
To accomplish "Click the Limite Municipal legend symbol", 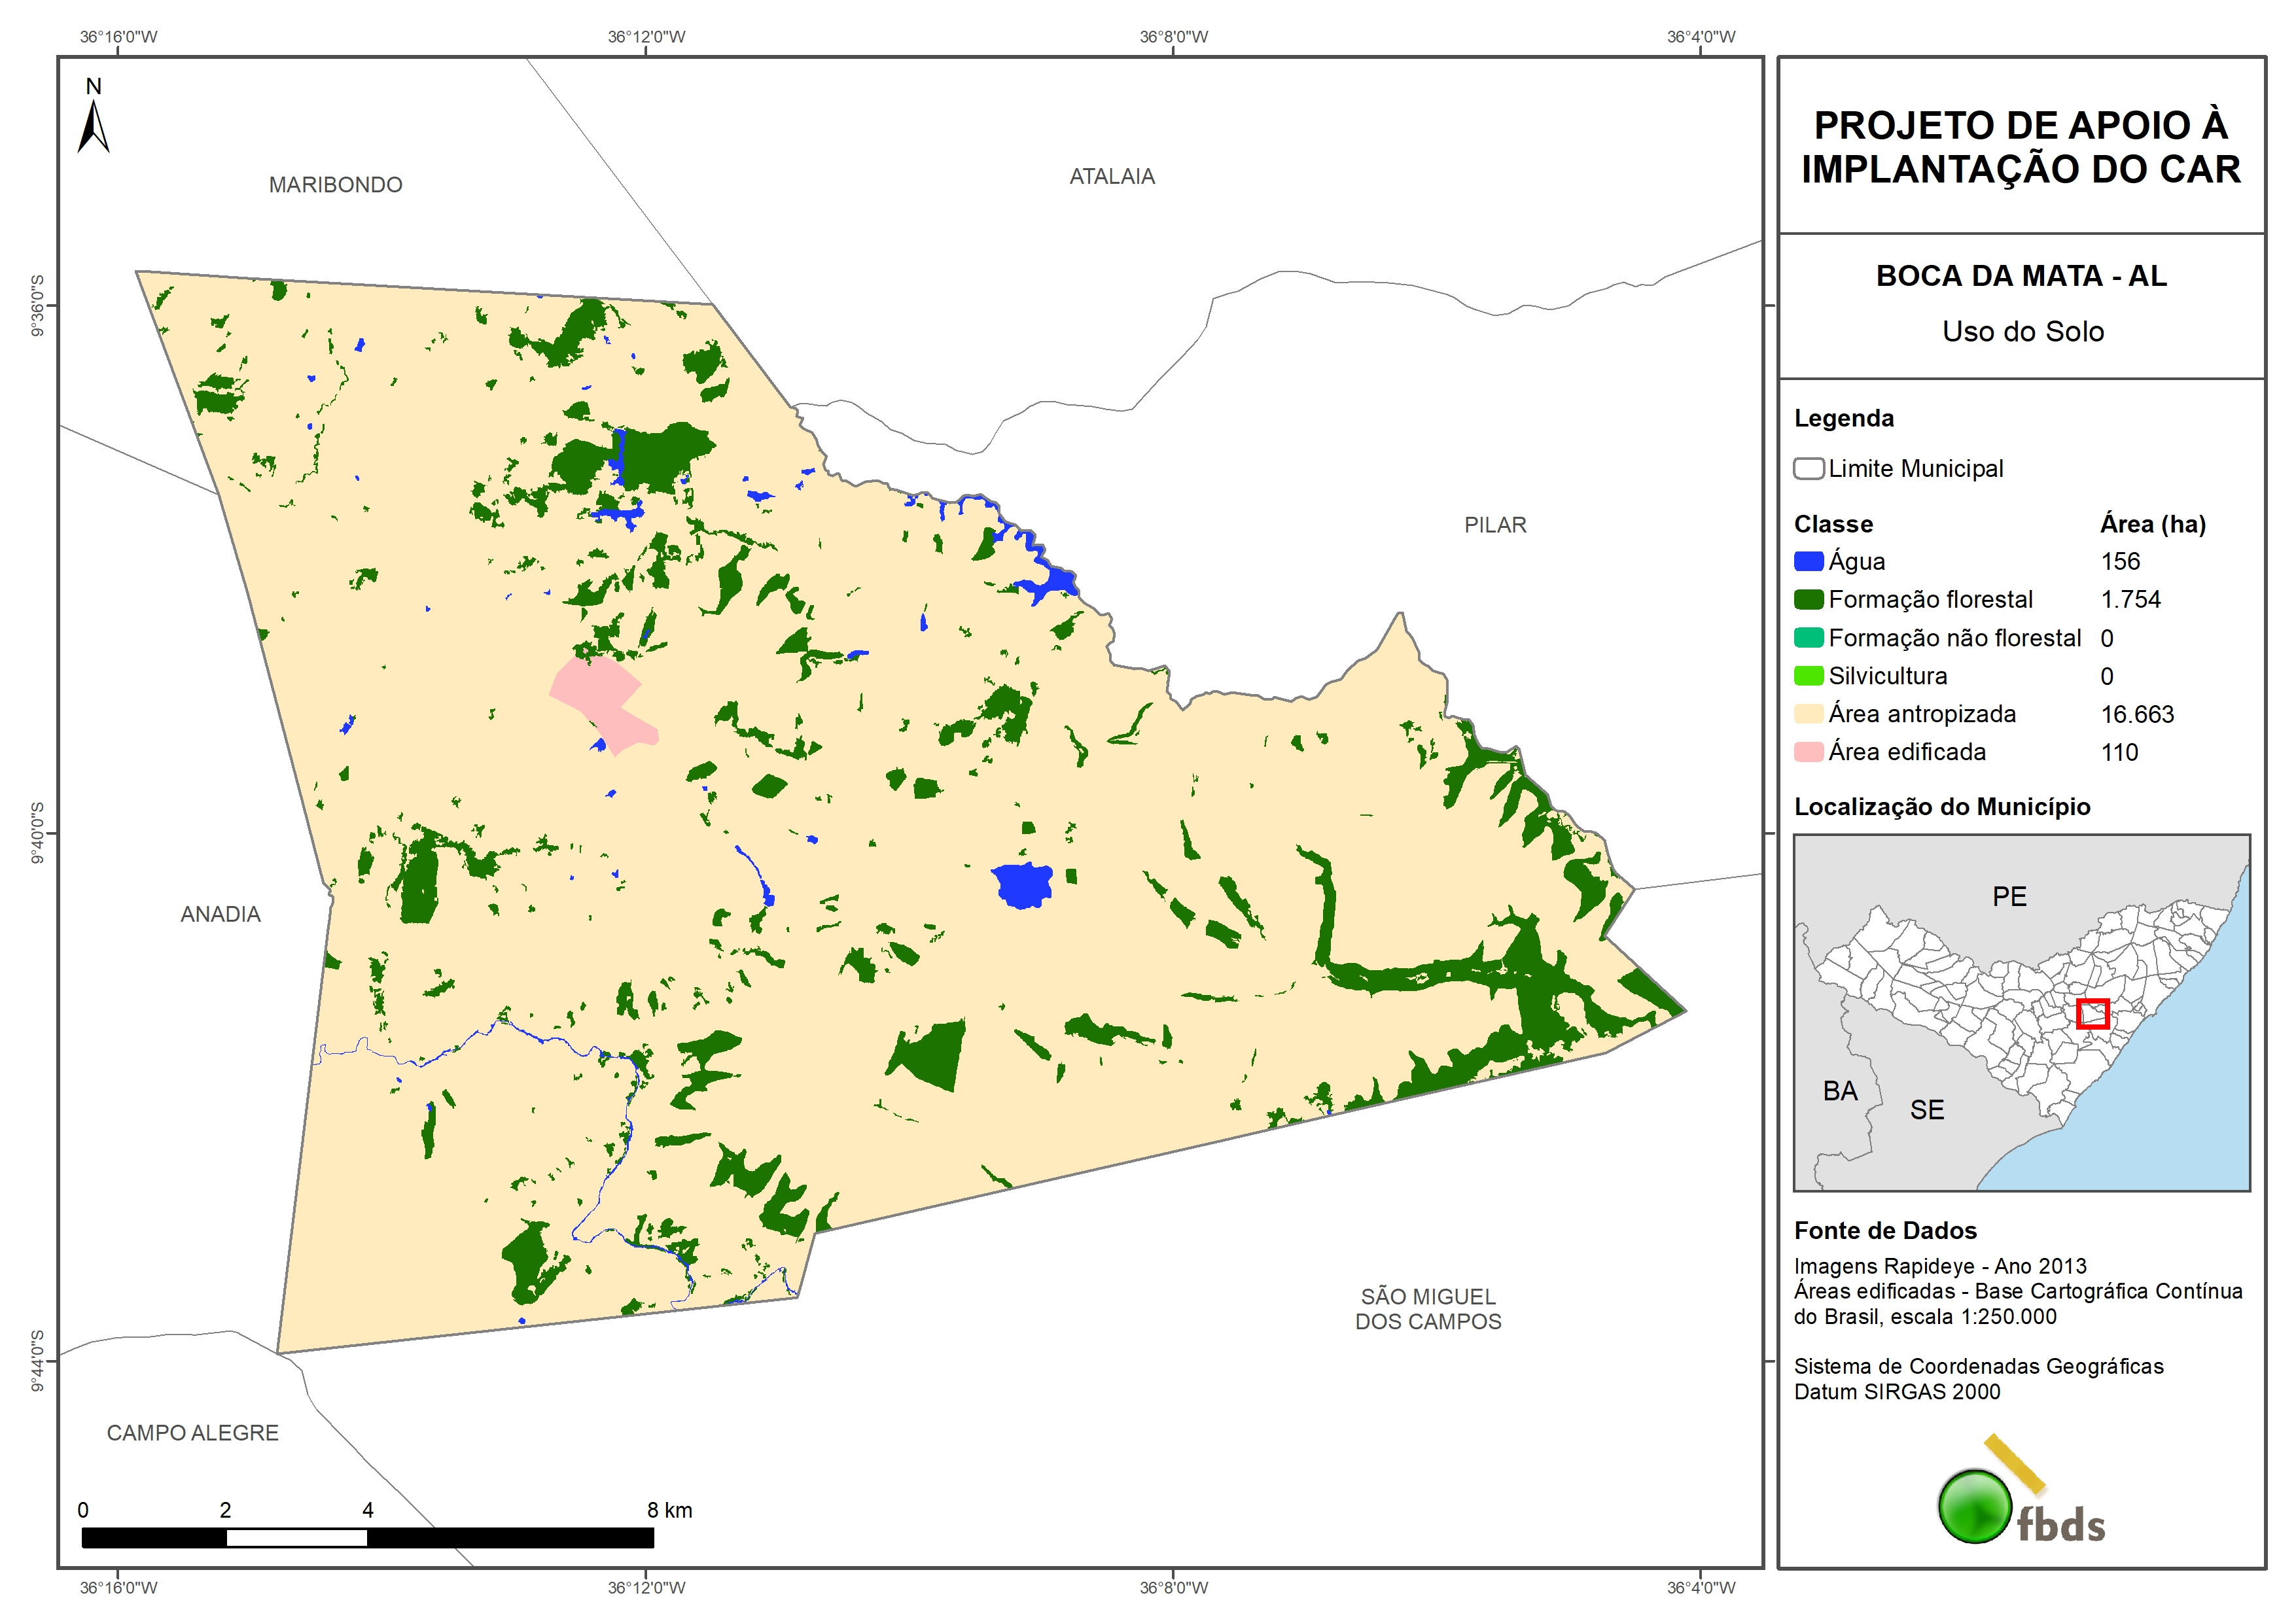I will tap(1808, 468).
